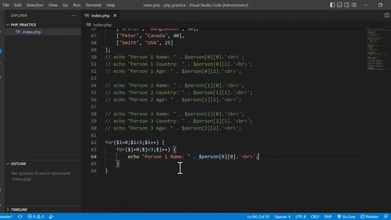Click the EXPLORER panel title
Image resolution: width=391 pixels, height=220 pixels.
[19, 15]
